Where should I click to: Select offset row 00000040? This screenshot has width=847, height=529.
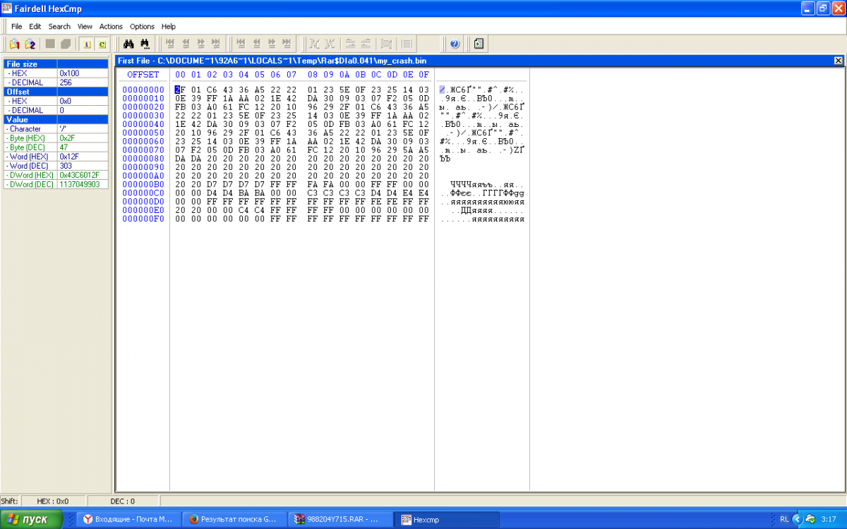[143, 124]
